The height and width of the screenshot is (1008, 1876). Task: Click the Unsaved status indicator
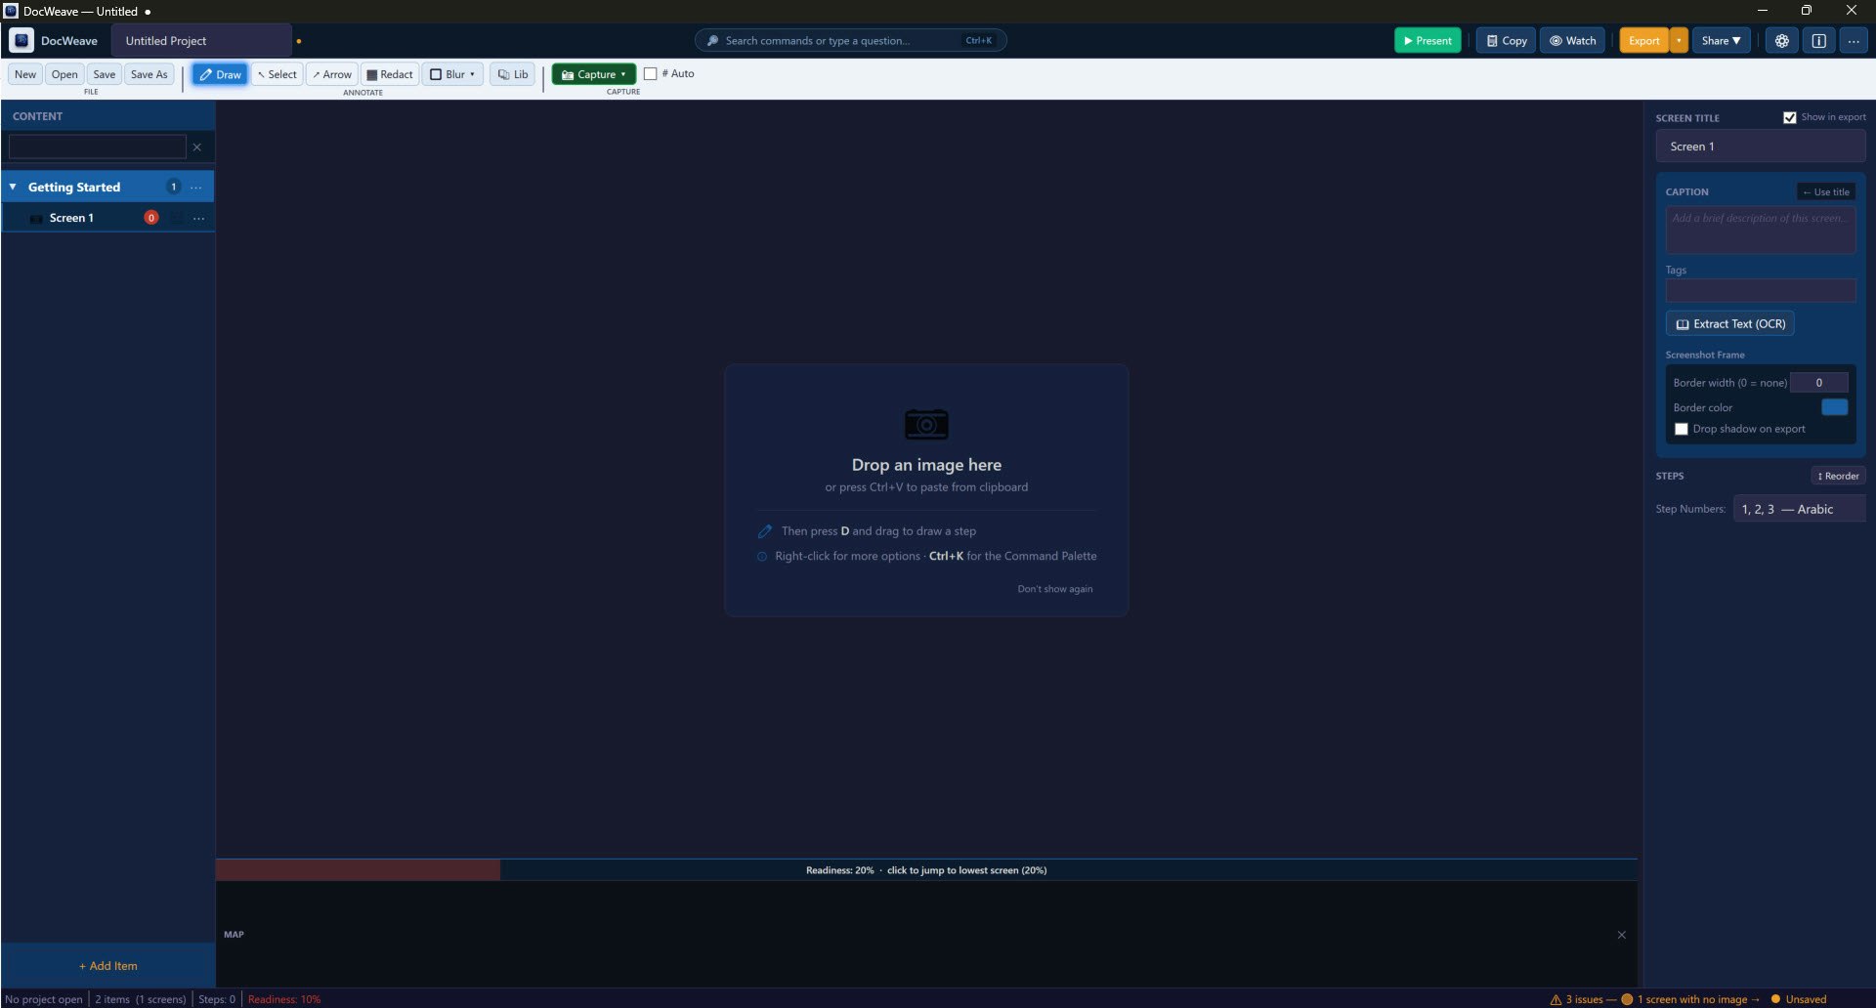1799,999
